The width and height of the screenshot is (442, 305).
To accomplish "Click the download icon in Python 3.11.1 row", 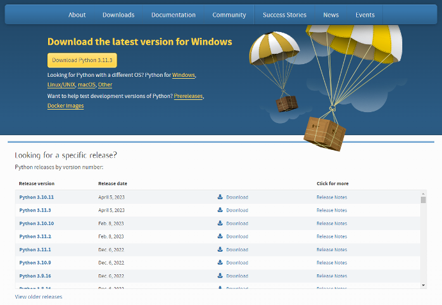I will [220, 249].
